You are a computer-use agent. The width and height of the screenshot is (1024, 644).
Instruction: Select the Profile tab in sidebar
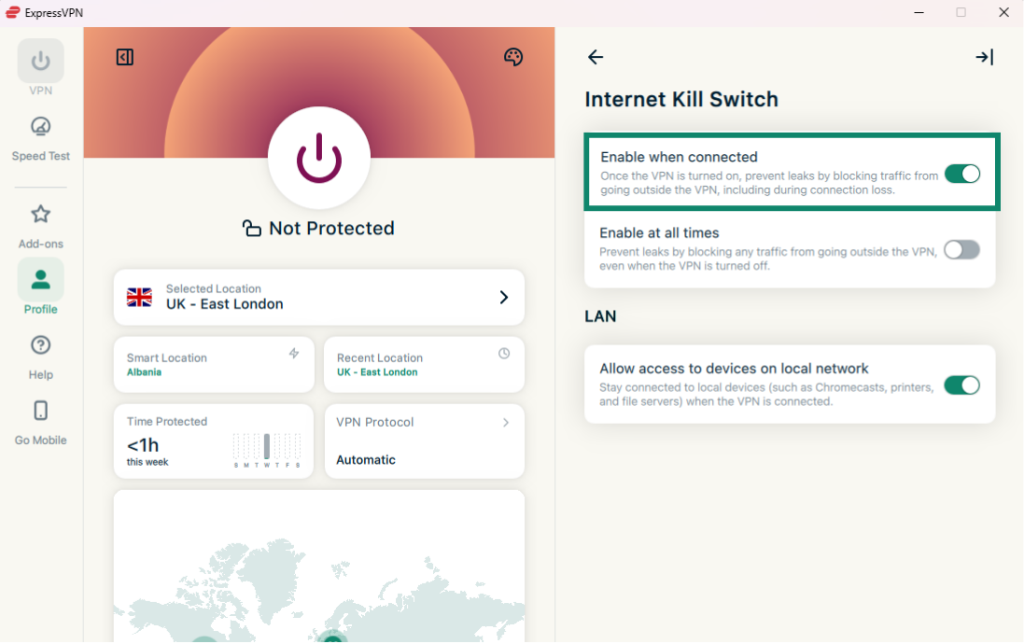(x=41, y=287)
